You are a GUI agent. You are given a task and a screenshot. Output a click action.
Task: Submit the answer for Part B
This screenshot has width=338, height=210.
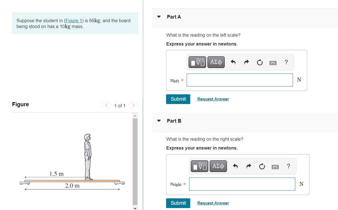coord(178,203)
